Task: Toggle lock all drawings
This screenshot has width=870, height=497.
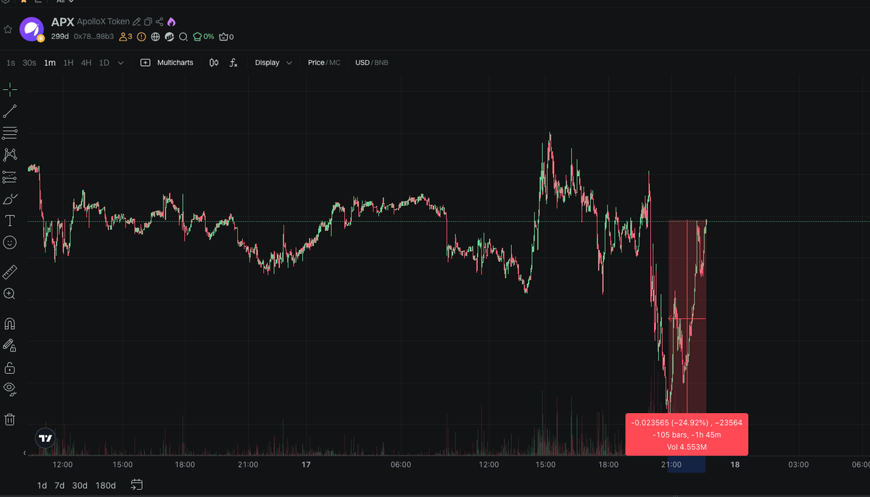Action: pyautogui.click(x=10, y=367)
